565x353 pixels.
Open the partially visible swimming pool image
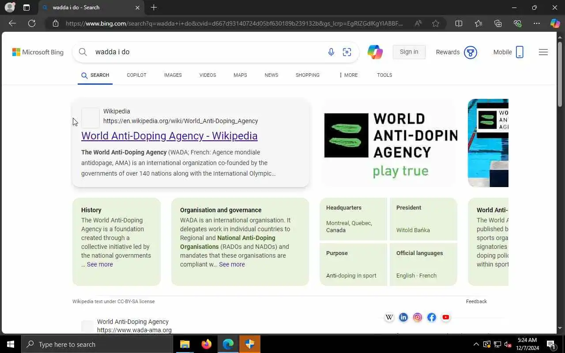coord(488,143)
